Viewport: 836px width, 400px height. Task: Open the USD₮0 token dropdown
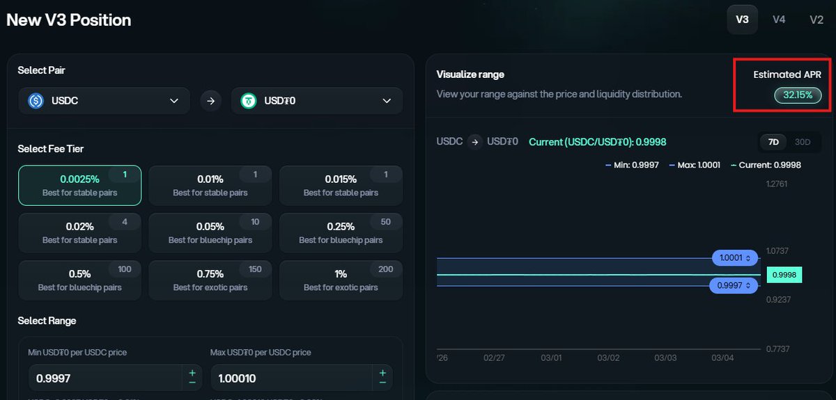coord(317,101)
